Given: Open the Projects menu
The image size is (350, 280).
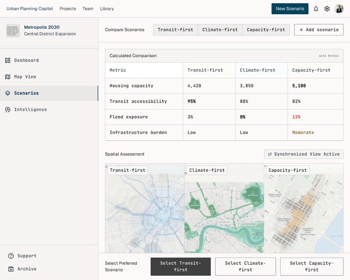Looking at the screenshot, I should coord(67,9).
